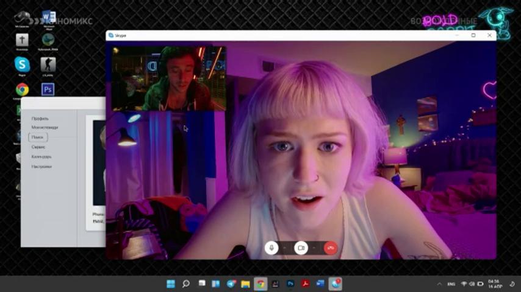This screenshot has width=521, height=292.
Task: Open the self-view video thumbnail
Action: click(168, 78)
